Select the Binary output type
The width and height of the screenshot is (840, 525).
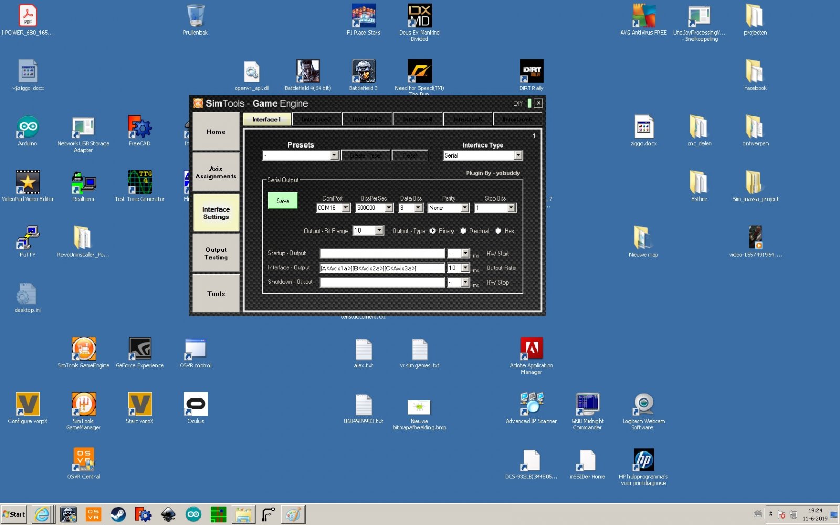click(x=433, y=231)
